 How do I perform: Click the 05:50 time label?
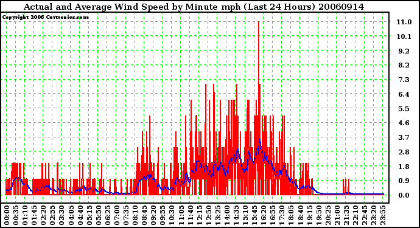point(99,215)
